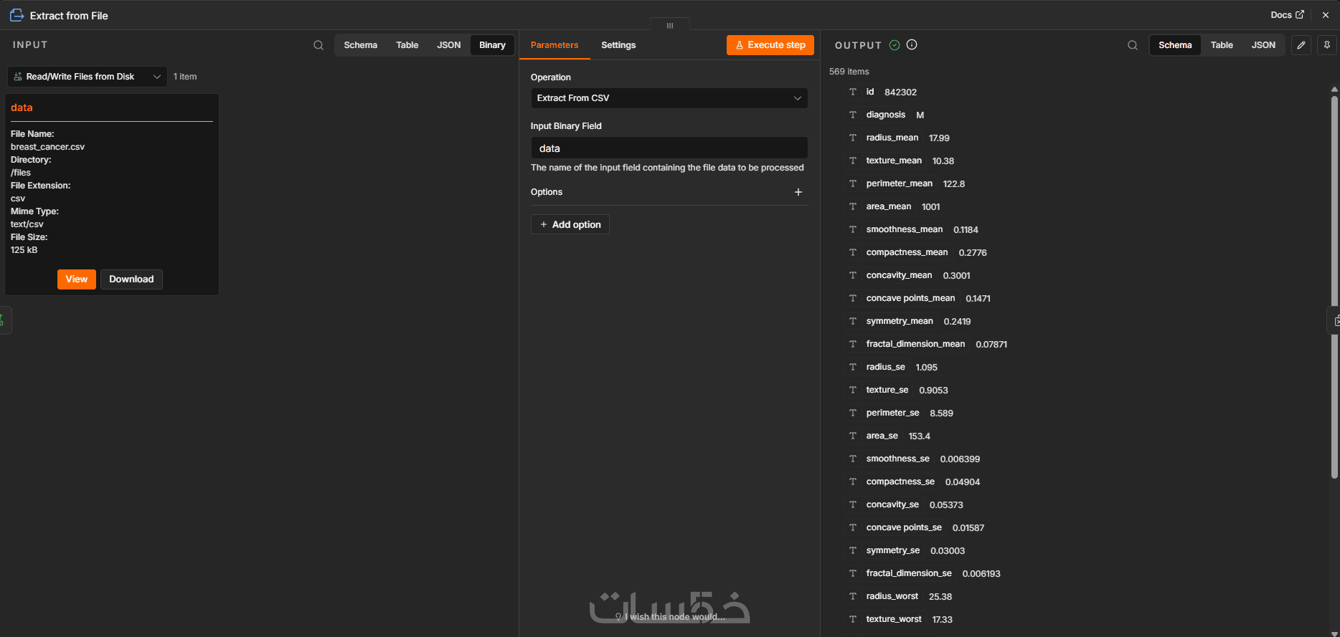
Task: Open the Docs external link
Action: pos(1287,15)
